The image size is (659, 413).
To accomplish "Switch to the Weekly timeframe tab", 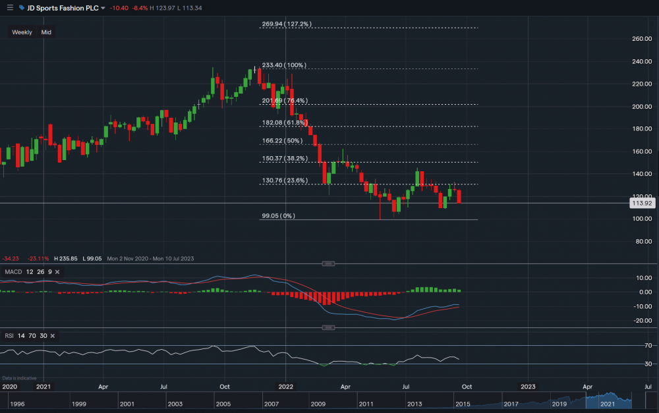I will pyautogui.click(x=22, y=32).
